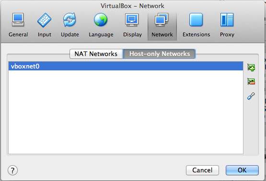Confirm settings with the OK button
Viewport: 266px width, 181px height.
tap(242, 170)
